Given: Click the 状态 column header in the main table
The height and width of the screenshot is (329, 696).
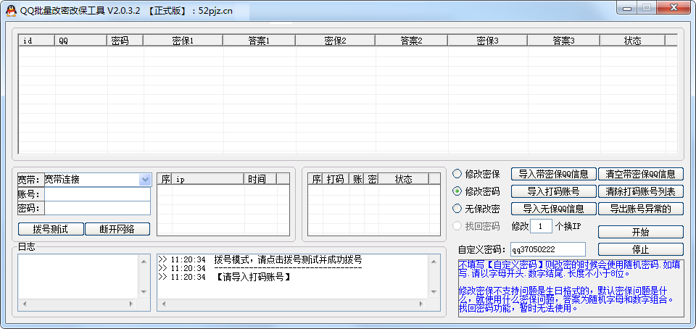Looking at the screenshot, I should [x=632, y=41].
